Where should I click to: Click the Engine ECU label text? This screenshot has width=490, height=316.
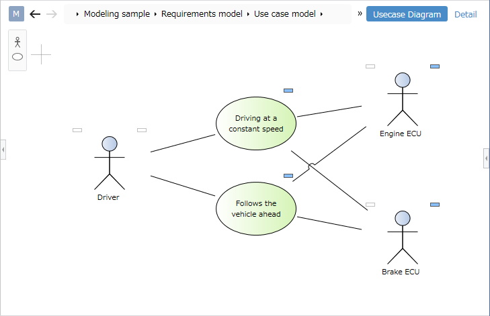(x=401, y=134)
